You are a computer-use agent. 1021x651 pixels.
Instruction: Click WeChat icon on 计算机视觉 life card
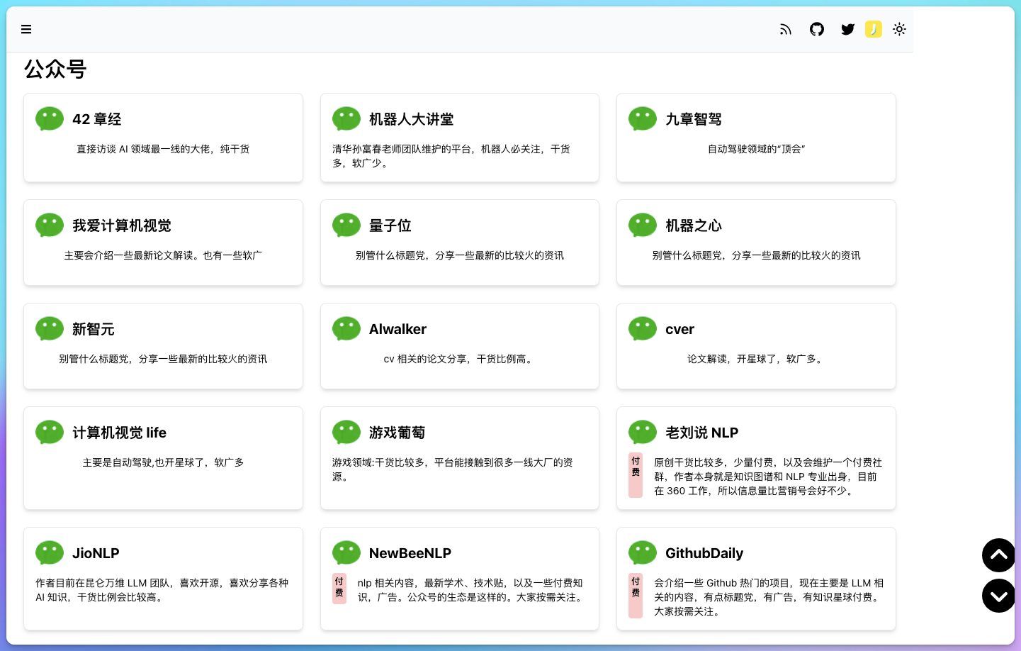point(50,433)
